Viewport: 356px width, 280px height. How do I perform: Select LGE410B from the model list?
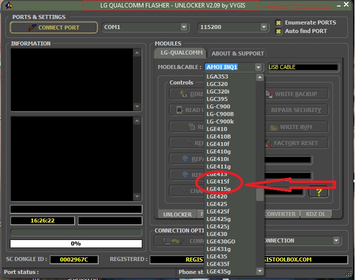(x=230, y=136)
